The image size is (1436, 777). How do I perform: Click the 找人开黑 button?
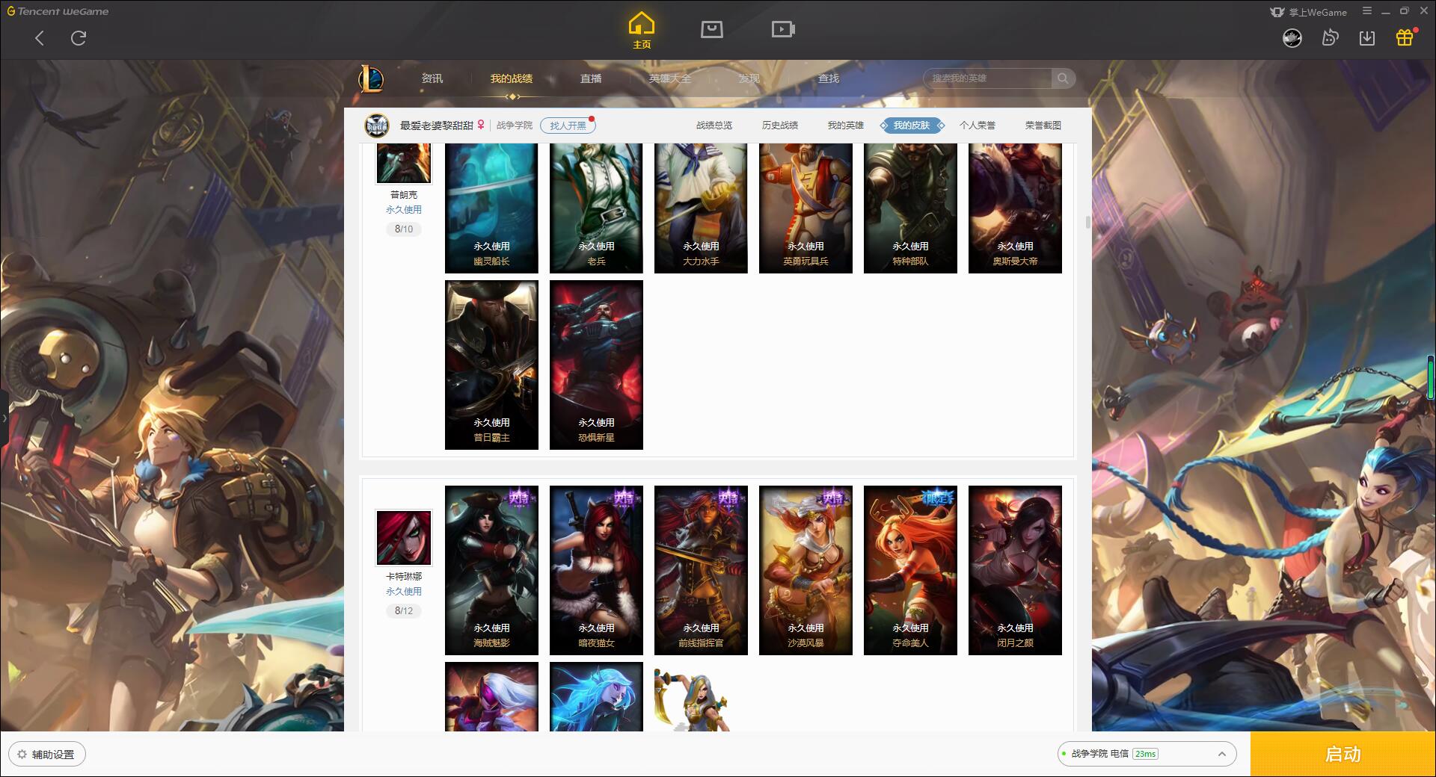click(x=568, y=126)
